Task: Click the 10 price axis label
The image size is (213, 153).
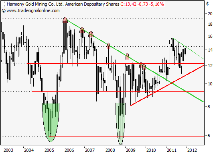Action: tap(210, 84)
